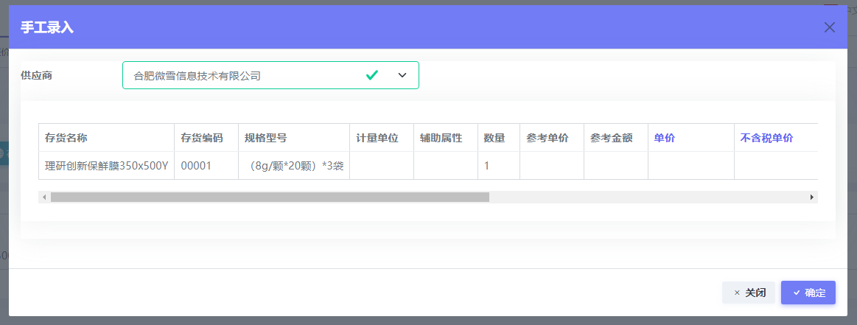Screen dimensions: 857x325
Task: Click the 参考单价 column header
Action: [x=551, y=138]
